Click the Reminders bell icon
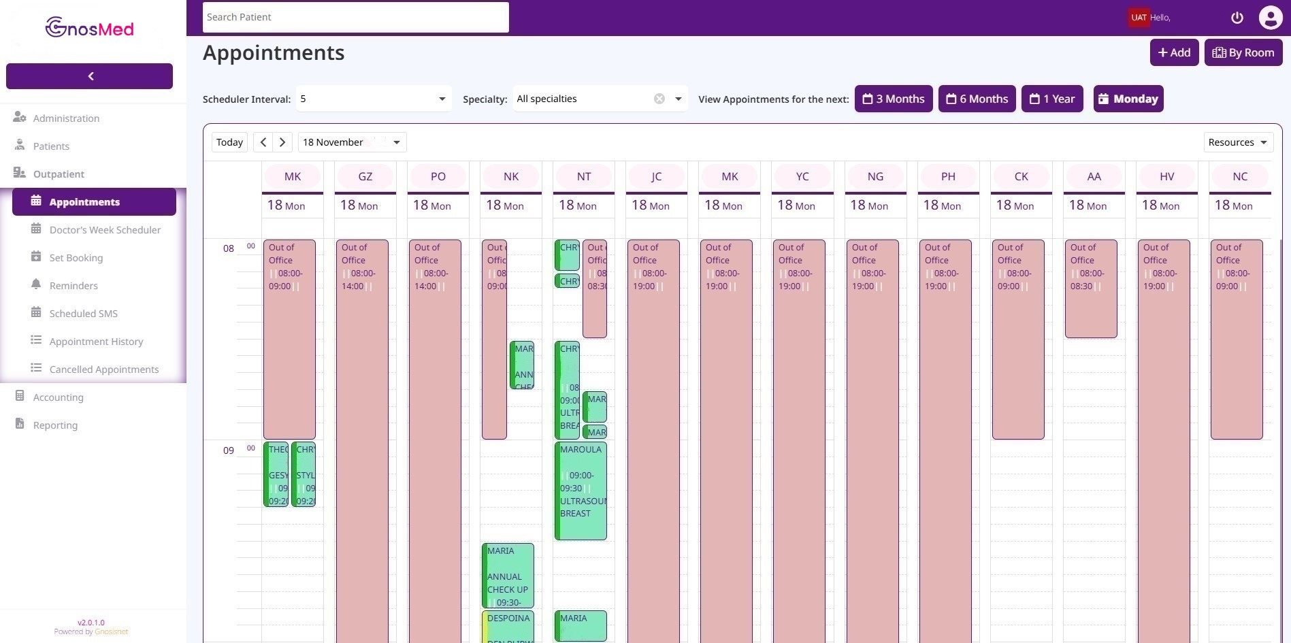1291x643 pixels. tap(36, 285)
